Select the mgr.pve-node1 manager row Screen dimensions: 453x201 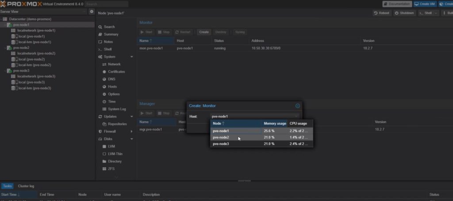tap(295, 130)
